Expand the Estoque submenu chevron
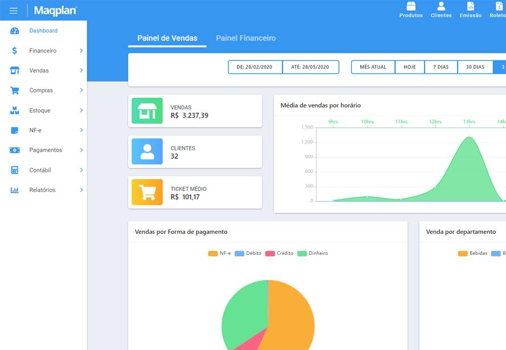Image resolution: width=506 pixels, height=350 pixels. click(81, 110)
